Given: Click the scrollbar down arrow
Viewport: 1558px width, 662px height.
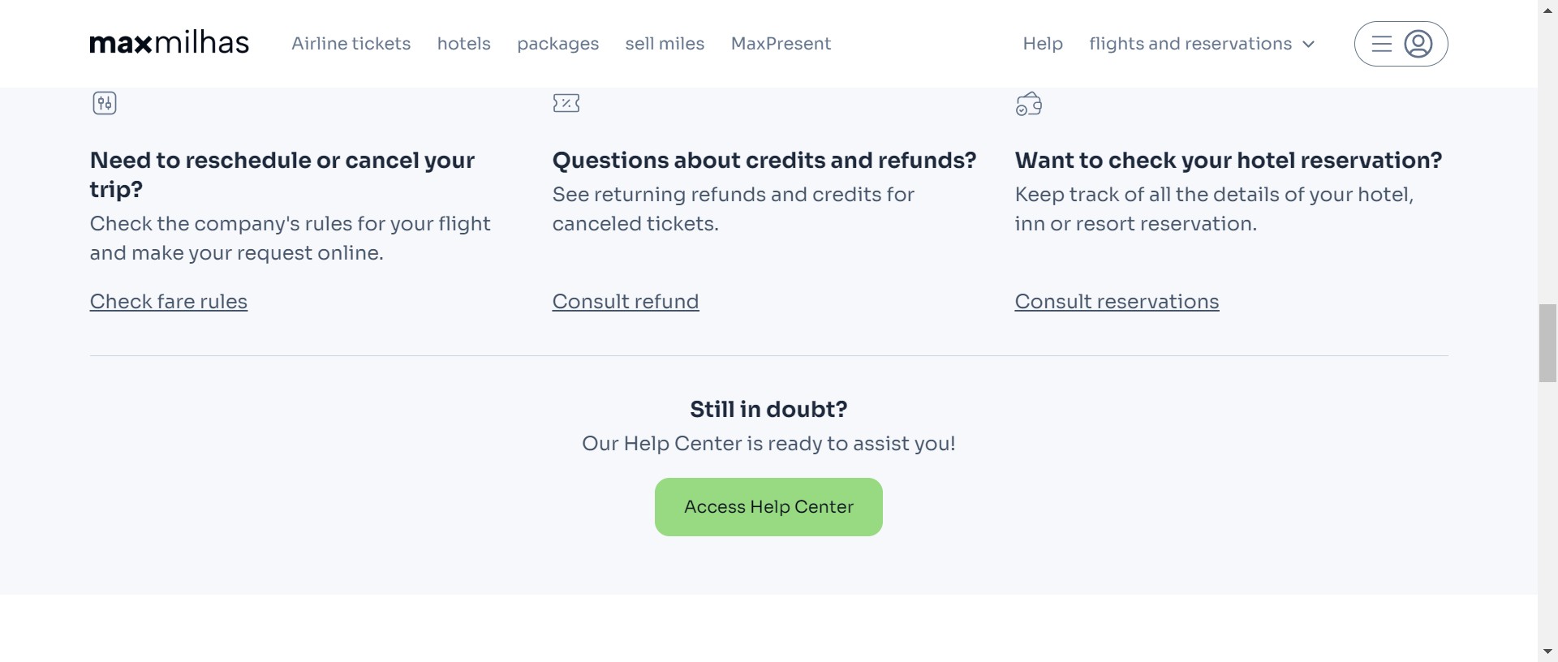Looking at the screenshot, I should click(1547, 652).
